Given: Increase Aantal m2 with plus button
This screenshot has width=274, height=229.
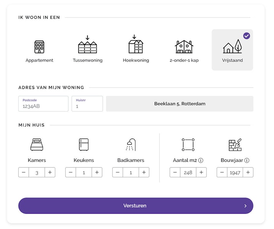Looking at the screenshot, I should (x=201, y=172).
